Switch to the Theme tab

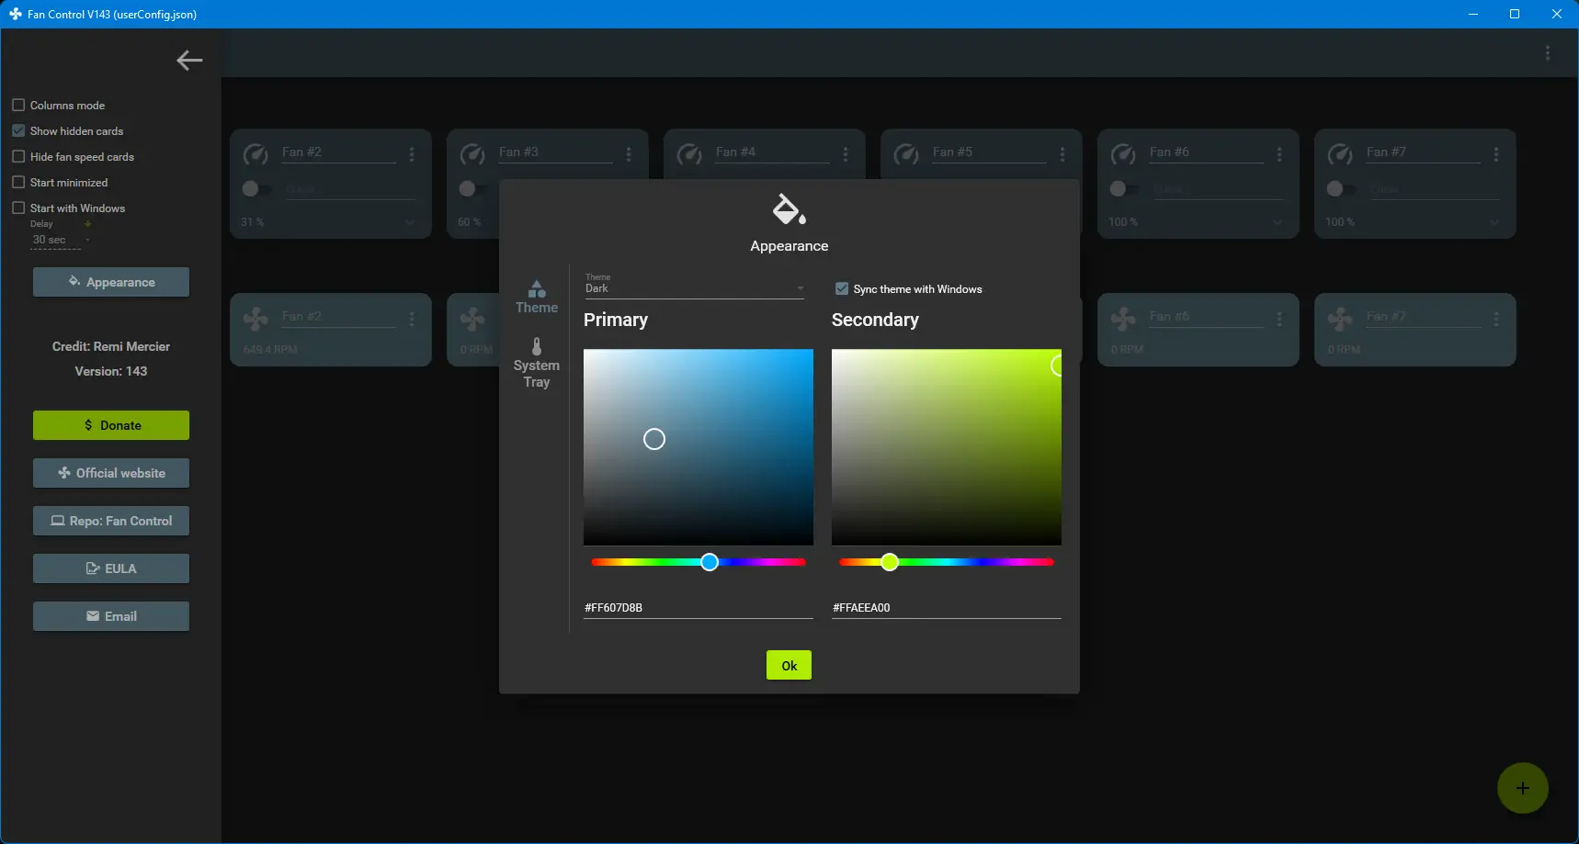537,297
